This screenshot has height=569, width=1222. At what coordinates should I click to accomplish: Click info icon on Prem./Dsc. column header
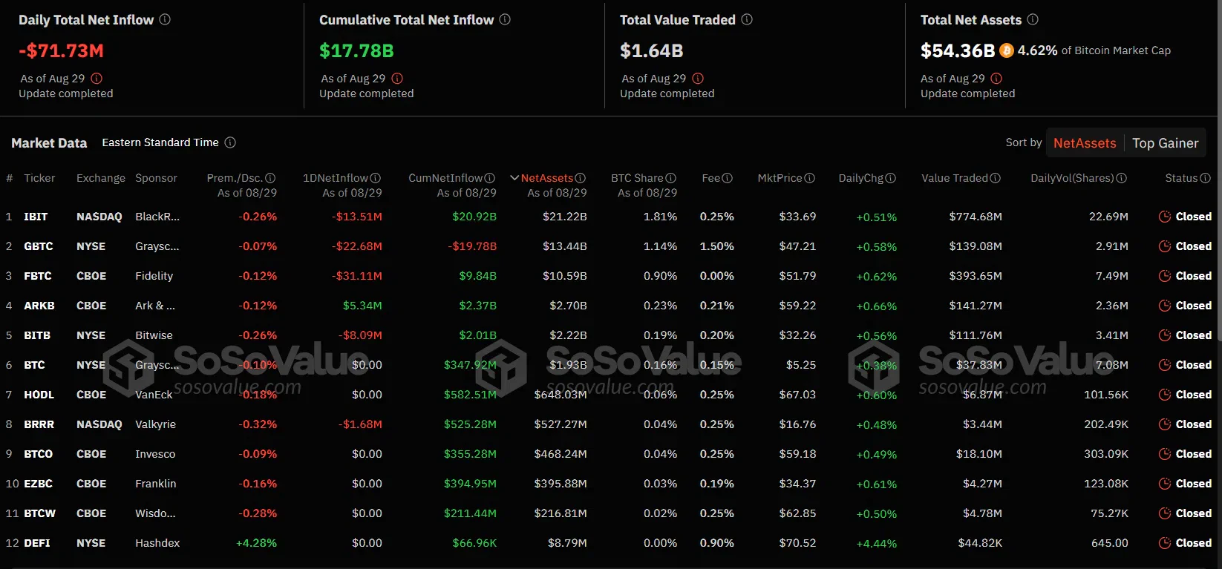(270, 178)
